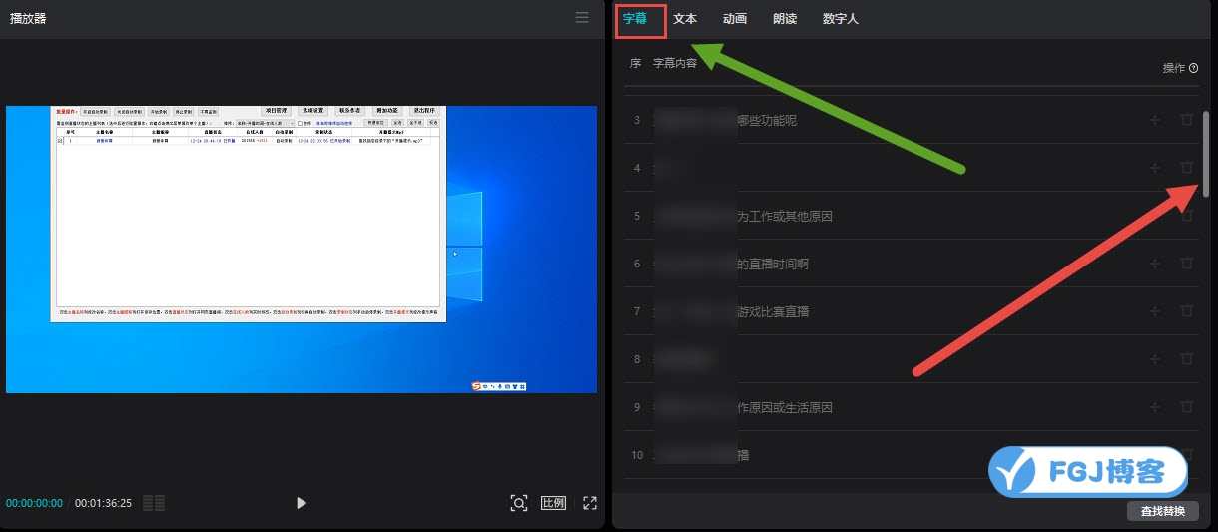The width and height of the screenshot is (1218, 532).
Task: Delete subtitle row 3 with trash icon
Action: [1186, 120]
